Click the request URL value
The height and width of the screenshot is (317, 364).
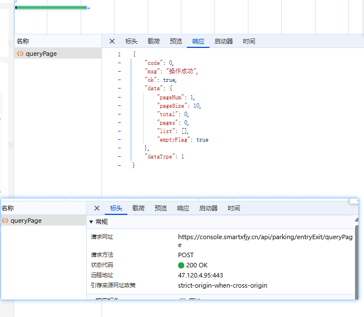[x=265, y=241]
